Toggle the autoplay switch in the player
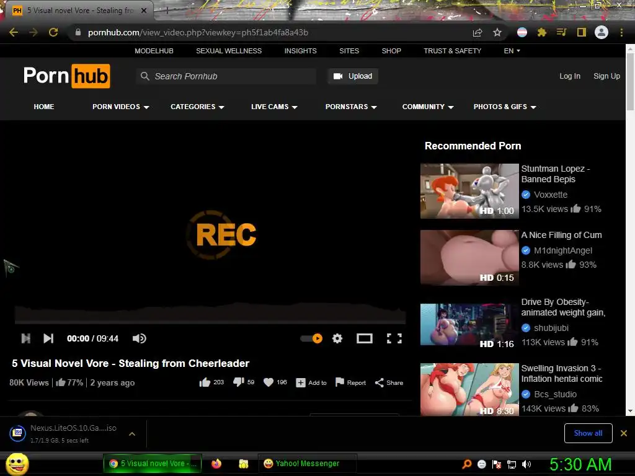Viewport: 635px width, 476px height. (311, 338)
